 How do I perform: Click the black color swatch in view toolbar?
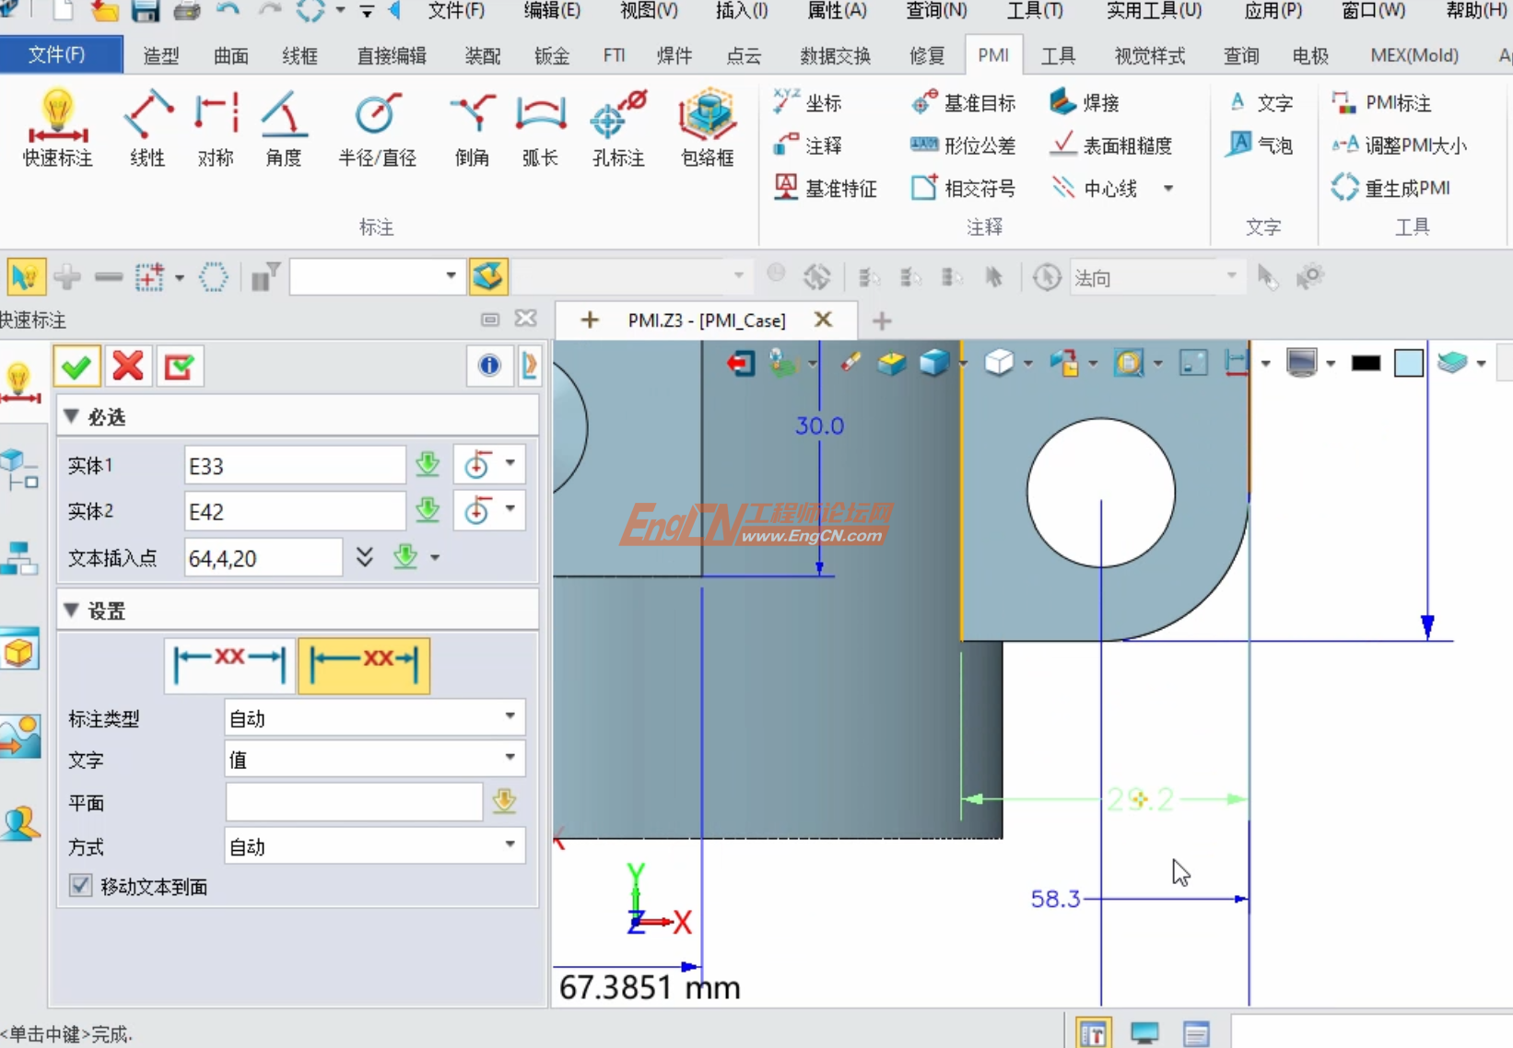pos(1366,362)
